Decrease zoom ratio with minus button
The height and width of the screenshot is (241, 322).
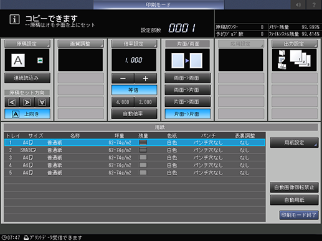point(123,78)
